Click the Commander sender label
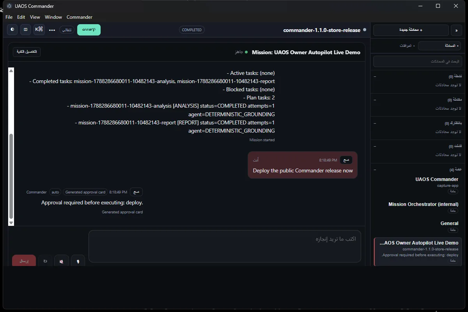Viewport: 468px width, 312px height. [37, 192]
